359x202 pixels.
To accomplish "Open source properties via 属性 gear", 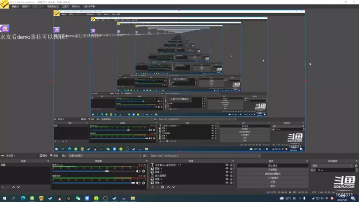I will [43, 155].
